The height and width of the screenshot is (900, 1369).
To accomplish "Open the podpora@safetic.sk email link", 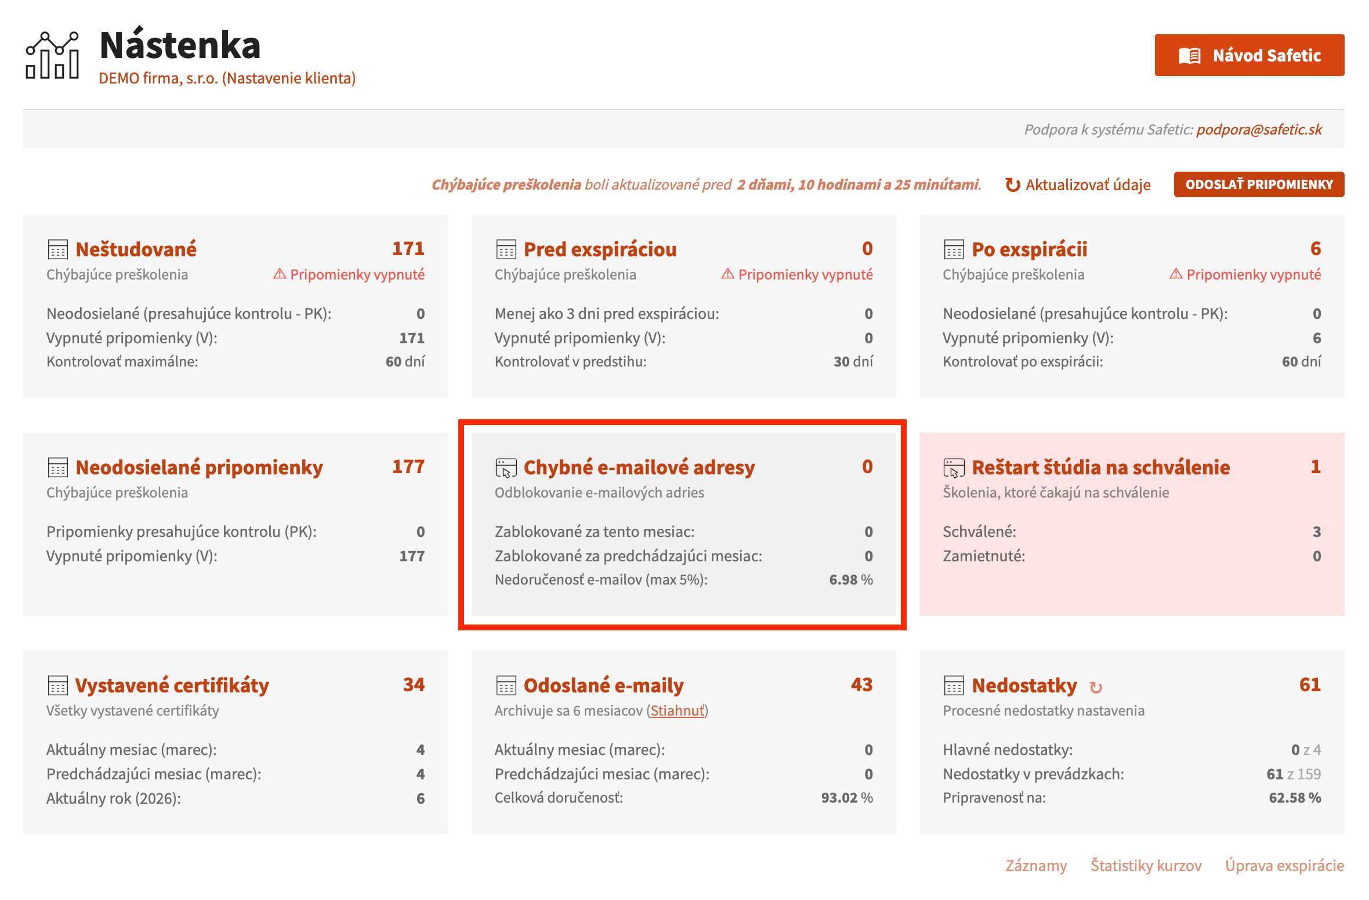I will point(1259,129).
